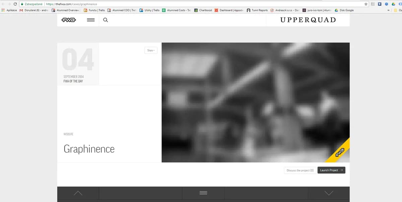
Task: Open Disk Google bookmark
Action: click(x=344, y=10)
